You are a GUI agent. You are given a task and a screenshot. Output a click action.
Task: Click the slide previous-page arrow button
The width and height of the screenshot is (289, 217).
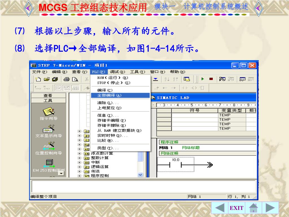(x=220, y=208)
